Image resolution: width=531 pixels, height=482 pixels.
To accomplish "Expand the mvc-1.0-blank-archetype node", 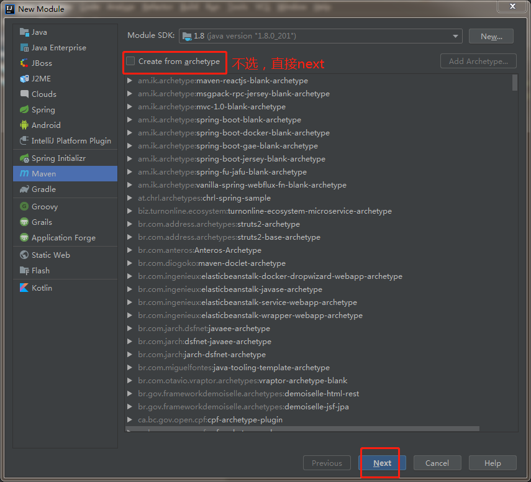I will tap(129, 107).
